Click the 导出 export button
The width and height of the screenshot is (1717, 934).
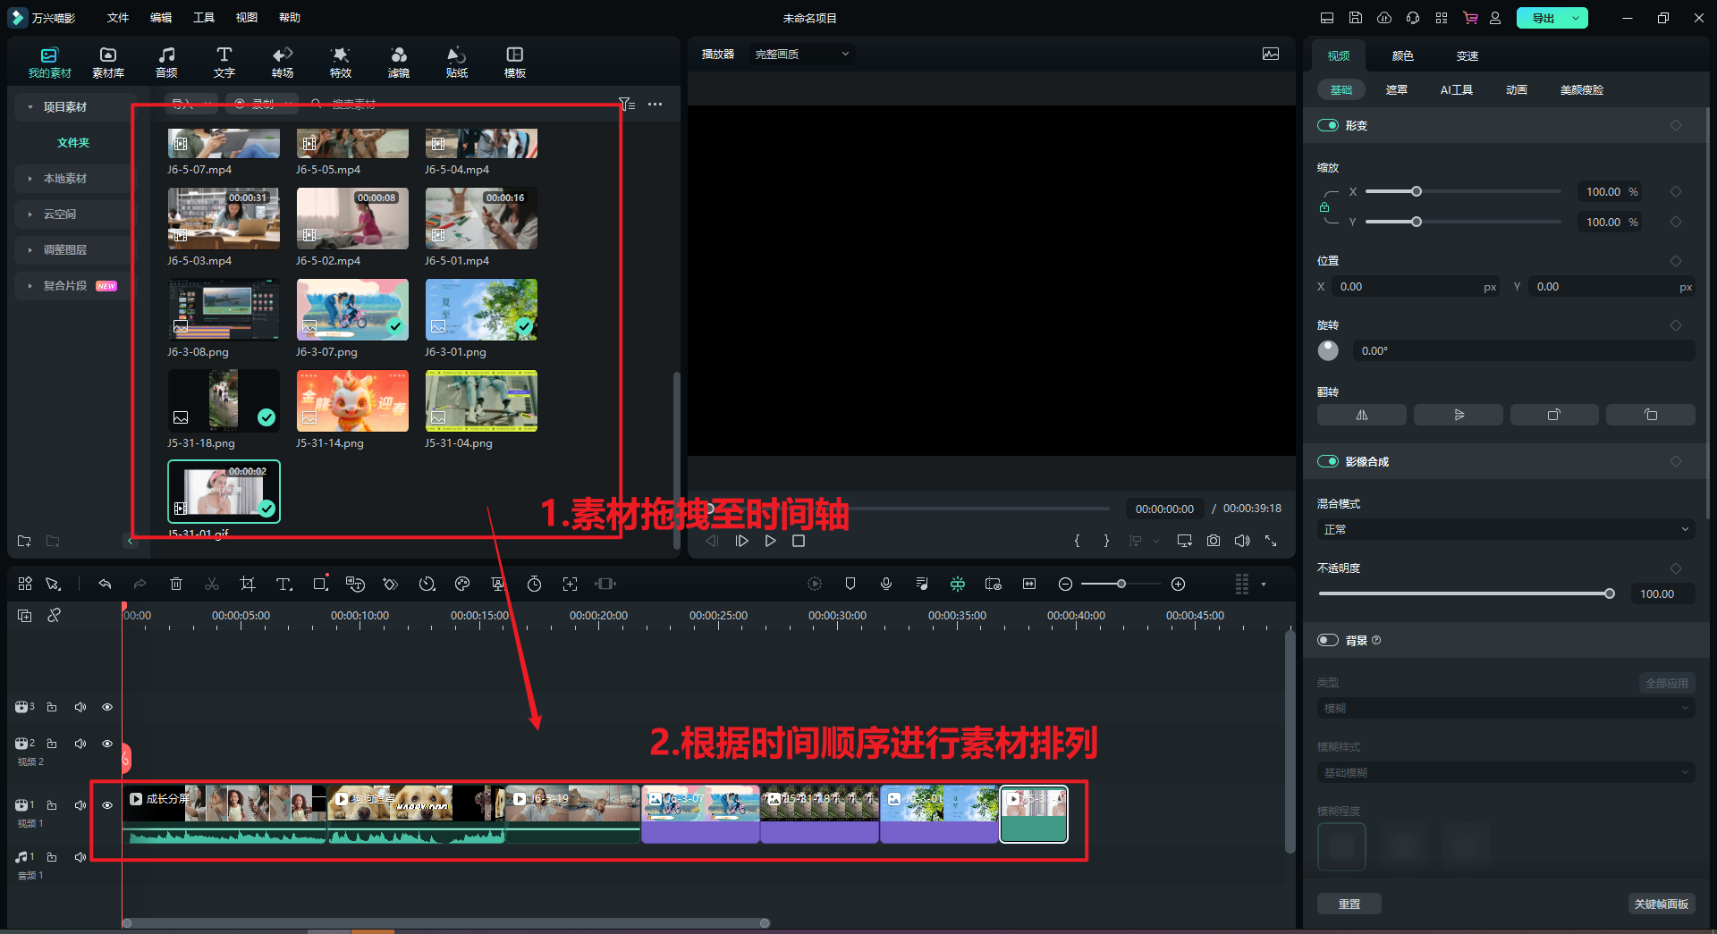tap(1543, 18)
